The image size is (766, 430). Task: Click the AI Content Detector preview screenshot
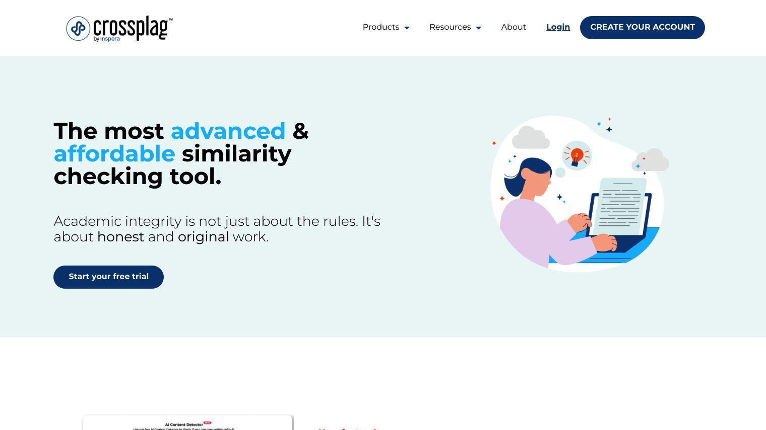pos(188,422)
